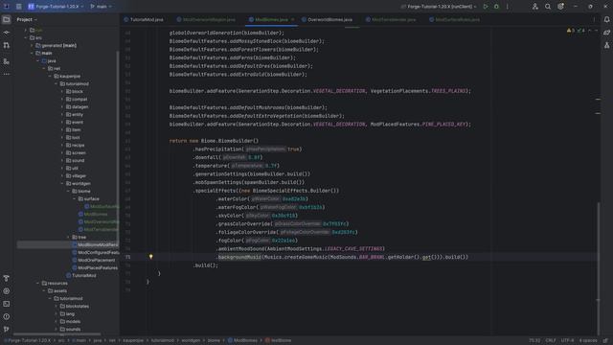Viewport: 613px width, 345px height.
Task: Select the surface folder
Action: (x=89, y=199)
